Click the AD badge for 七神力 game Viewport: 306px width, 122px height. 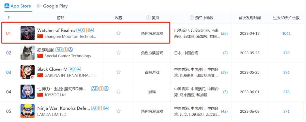pyautogui.click(x=95, y=88)
